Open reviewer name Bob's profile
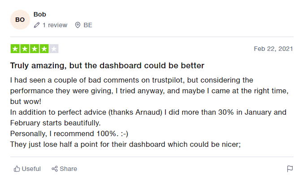The height and width of the screenshot is (183, 303). point(39,14)
